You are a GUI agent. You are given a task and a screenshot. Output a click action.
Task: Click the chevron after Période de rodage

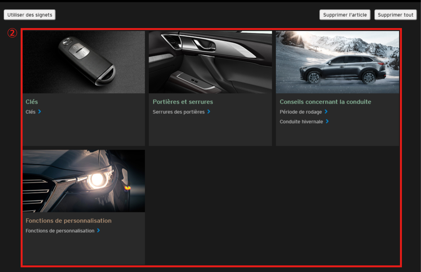pos(326,112)
